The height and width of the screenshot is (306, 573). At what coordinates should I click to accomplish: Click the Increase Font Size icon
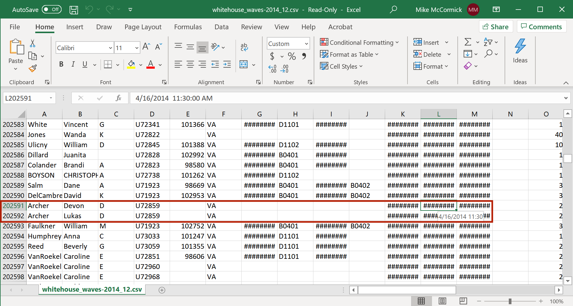point(146,47)
